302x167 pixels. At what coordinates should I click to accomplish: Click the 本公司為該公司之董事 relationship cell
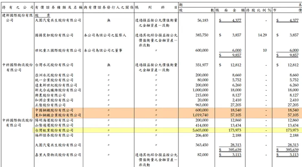click(x=103, y=51)
